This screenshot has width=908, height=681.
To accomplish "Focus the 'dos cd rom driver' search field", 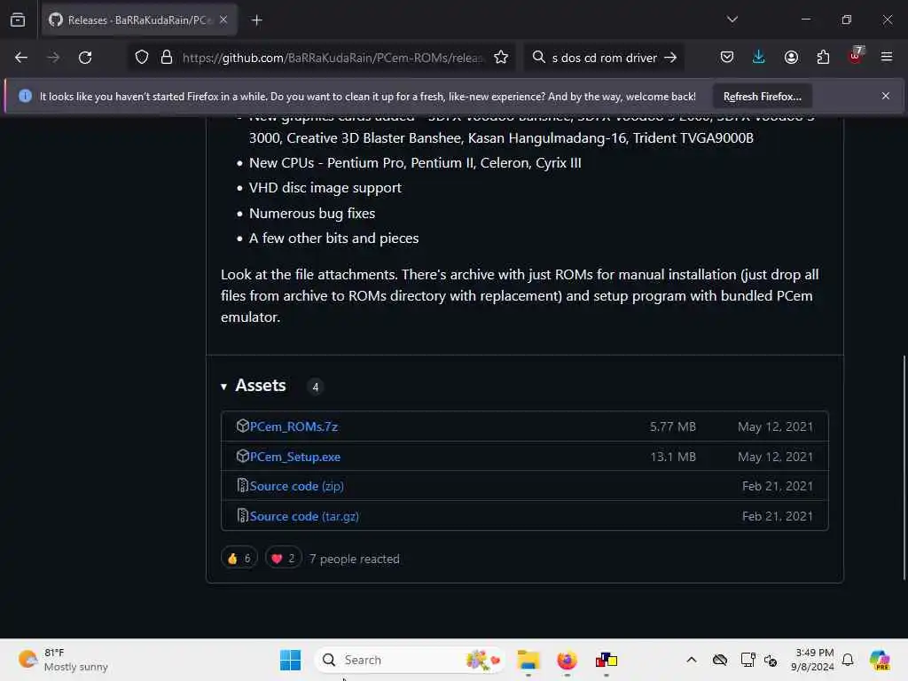I will 604,58.
